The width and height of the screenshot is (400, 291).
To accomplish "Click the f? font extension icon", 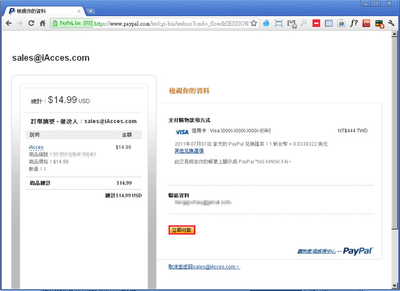I will pyautogui.click(x=354, y=23).
